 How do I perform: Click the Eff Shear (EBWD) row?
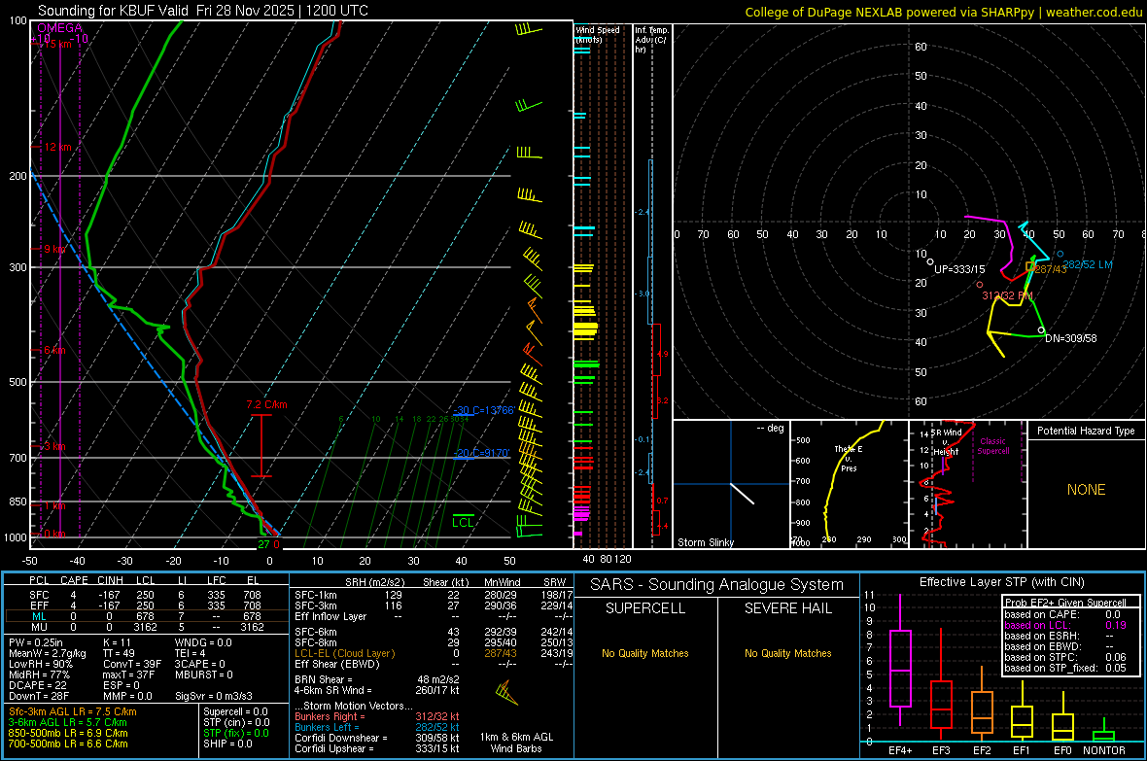coord(434,664)
